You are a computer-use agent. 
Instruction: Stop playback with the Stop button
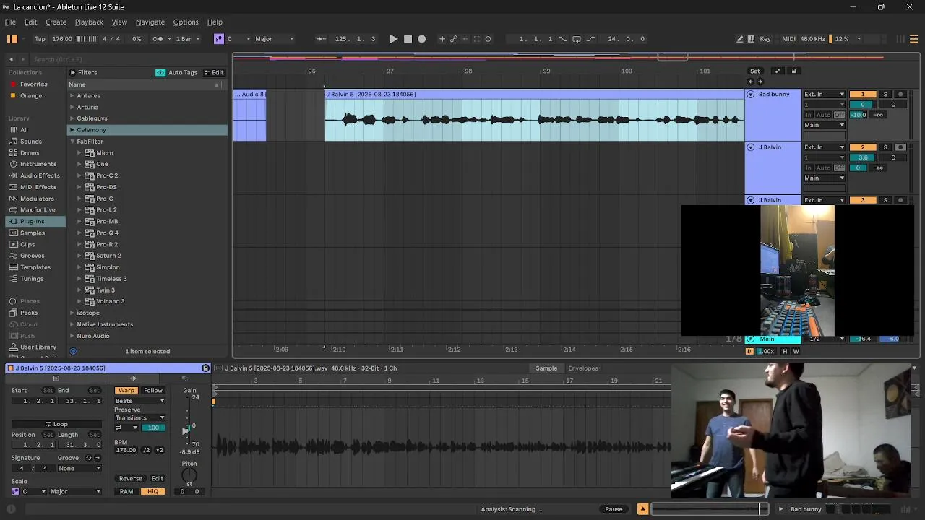[408, 39]
